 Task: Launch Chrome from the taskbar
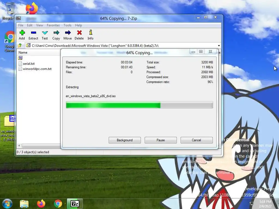tap(58, 204)
